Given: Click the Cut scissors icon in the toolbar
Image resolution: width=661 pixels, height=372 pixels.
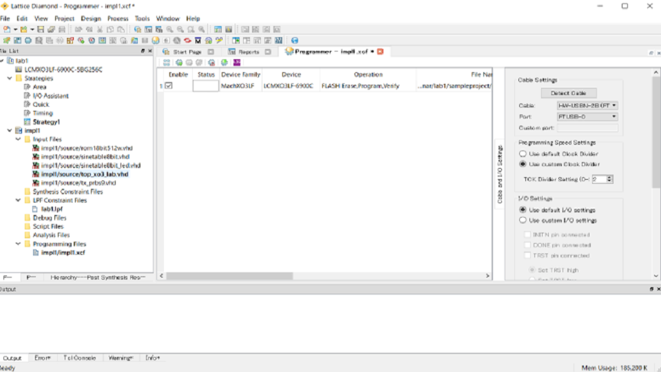Looking at the screenshot, I should point(100,30).
